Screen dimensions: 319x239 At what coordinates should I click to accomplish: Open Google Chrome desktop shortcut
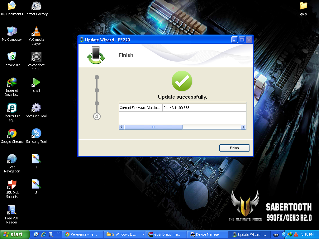point(12,133)
